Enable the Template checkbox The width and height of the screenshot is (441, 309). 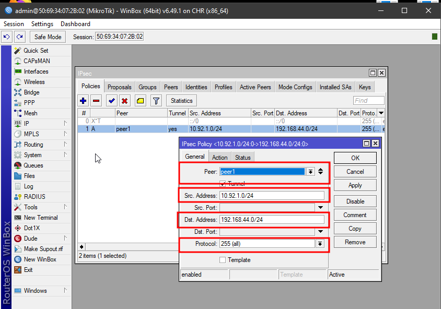coord(223,260)
